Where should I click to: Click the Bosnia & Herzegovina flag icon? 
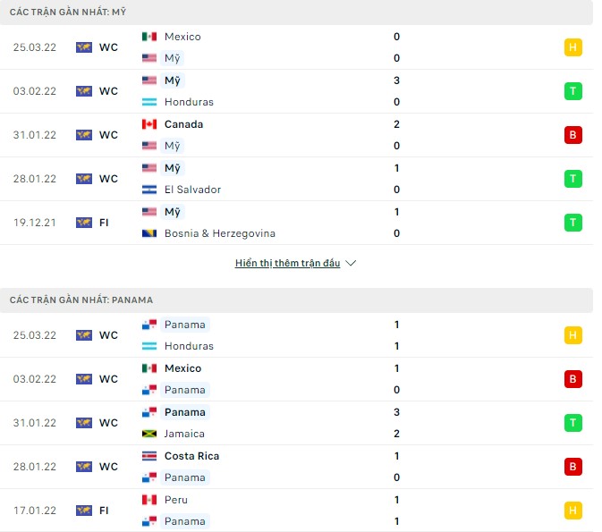tap(149, 233)
